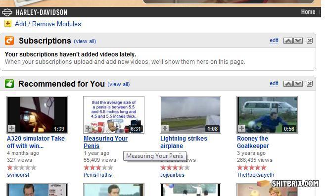Open the 6:31 video thumbnail

114,115
